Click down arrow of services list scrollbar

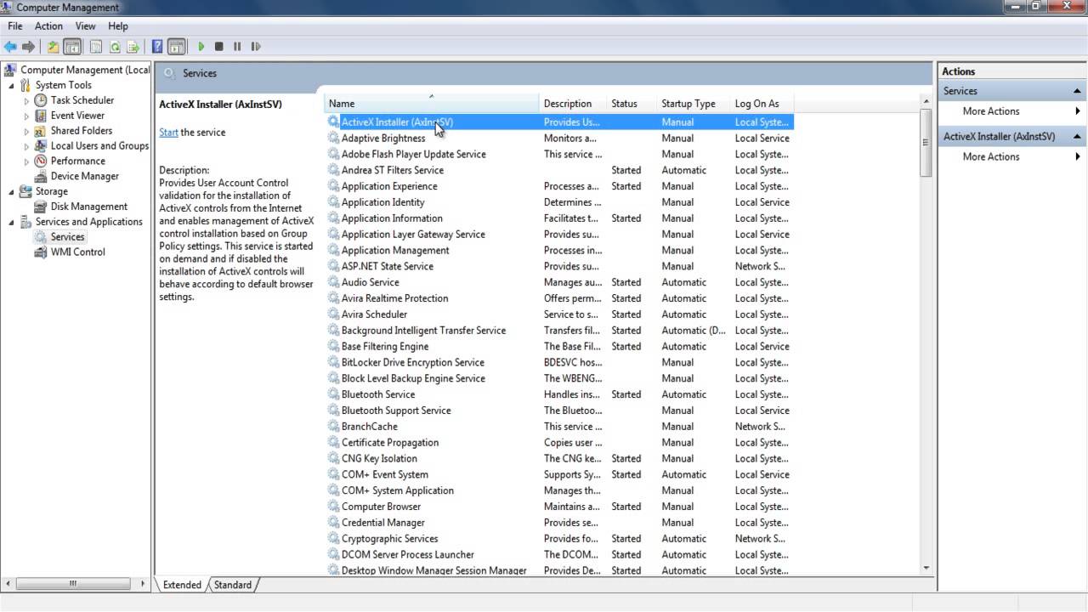click(x=926, y=568)
